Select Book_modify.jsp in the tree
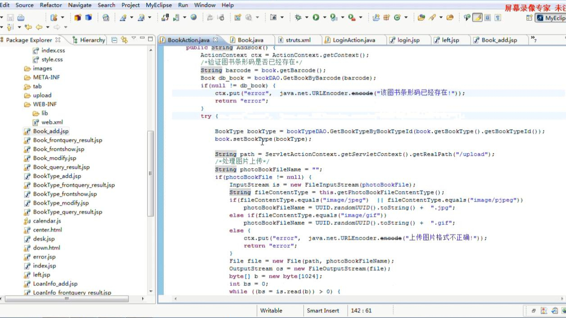This screenshot has height=318, width=566. point(54,158)
